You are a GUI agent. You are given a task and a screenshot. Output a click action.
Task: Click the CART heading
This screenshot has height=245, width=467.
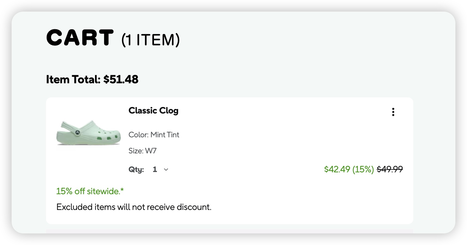(x=80, y=38)
